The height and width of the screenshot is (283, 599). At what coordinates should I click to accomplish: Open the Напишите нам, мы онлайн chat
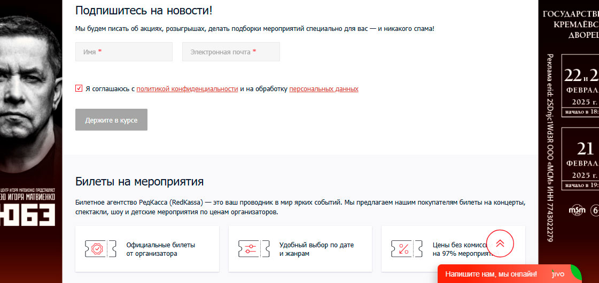tap(491, 274)
